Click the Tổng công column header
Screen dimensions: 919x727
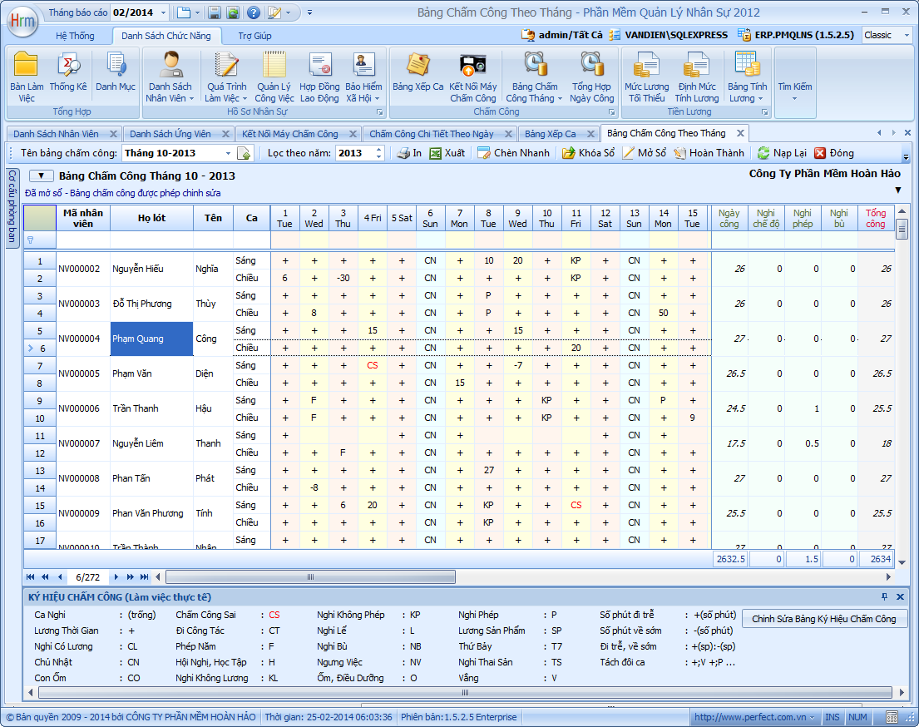tap(876, 218)
